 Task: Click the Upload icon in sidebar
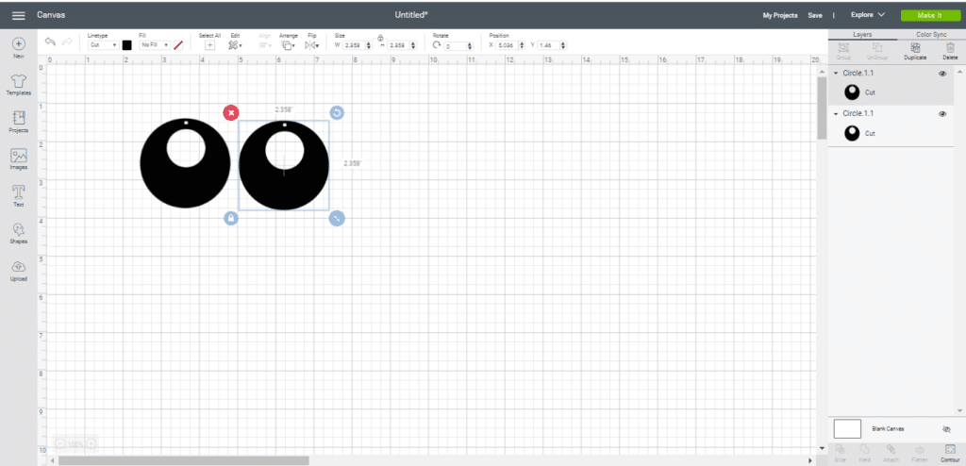click(18, 270)
